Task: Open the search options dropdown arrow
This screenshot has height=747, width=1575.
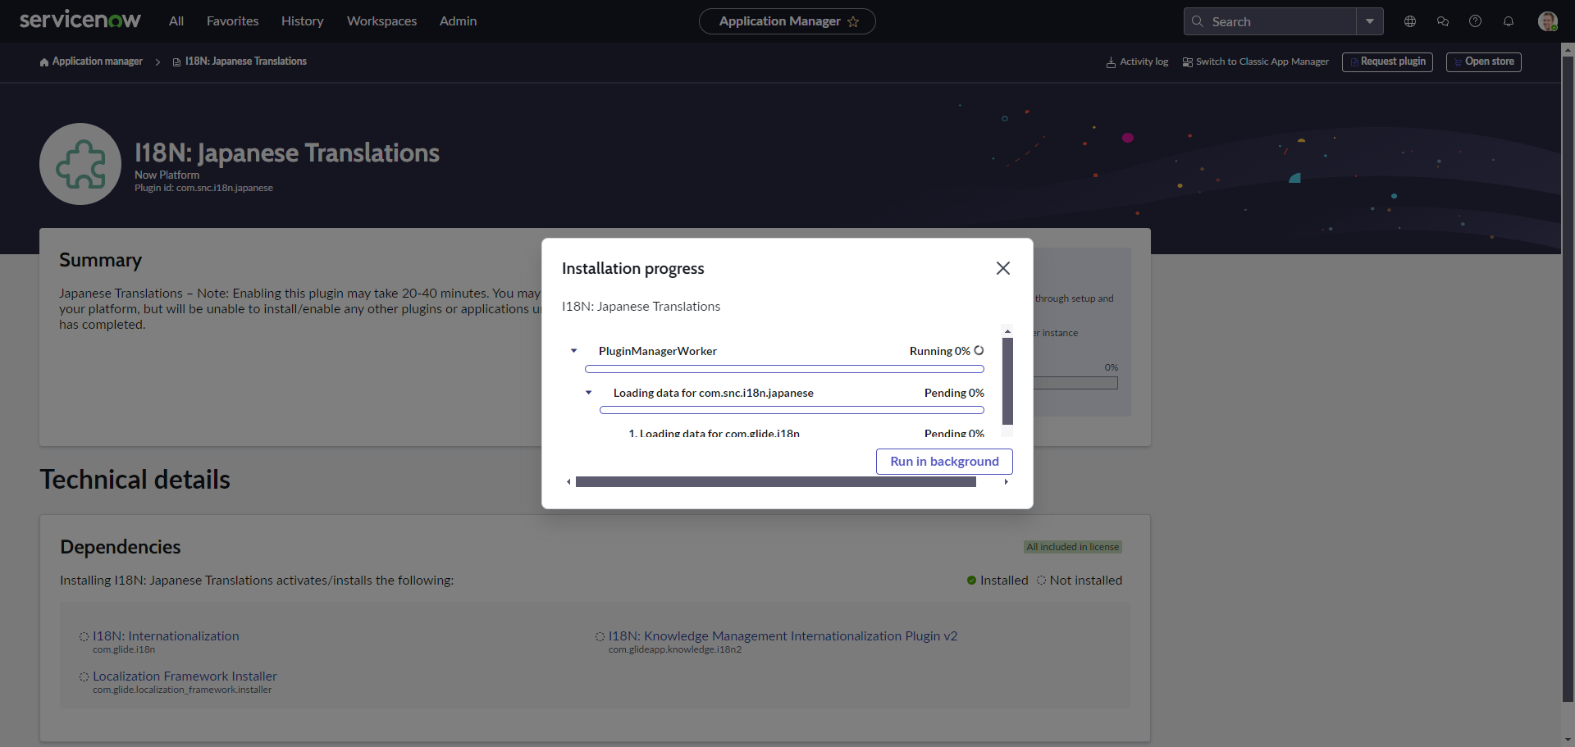Action: [x=1370, y=21]
